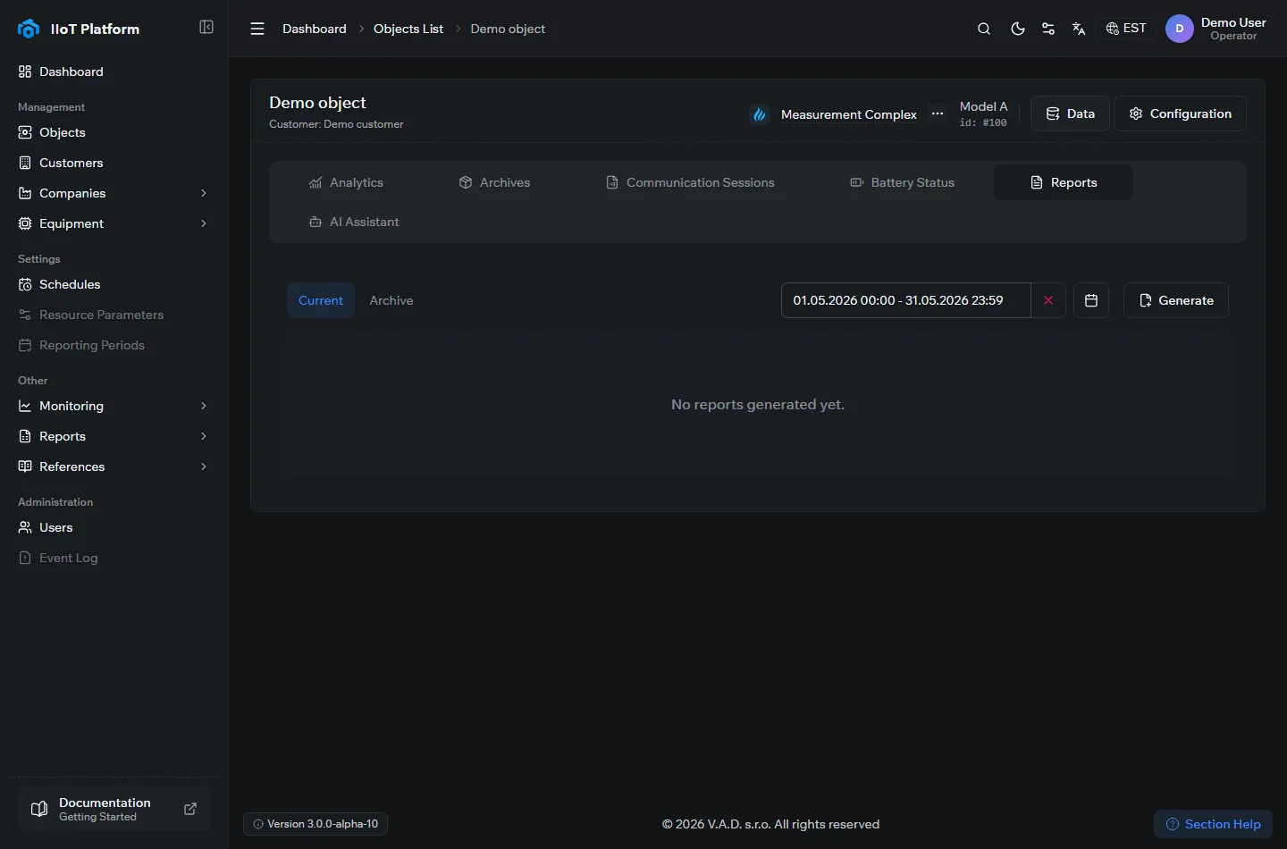1287x849 pixels.
Task: Go to Dashboard in the sidebar
Action: (x=114, y=71)
